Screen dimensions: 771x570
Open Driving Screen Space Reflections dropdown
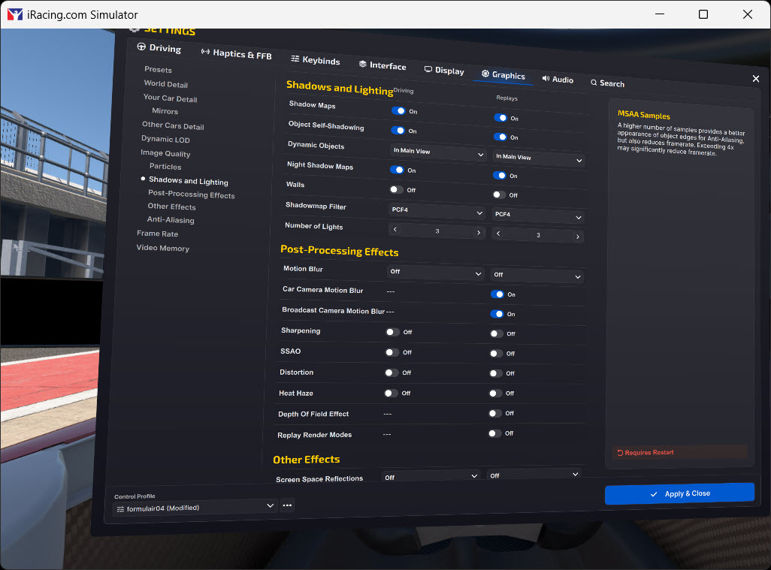(431, 477)
